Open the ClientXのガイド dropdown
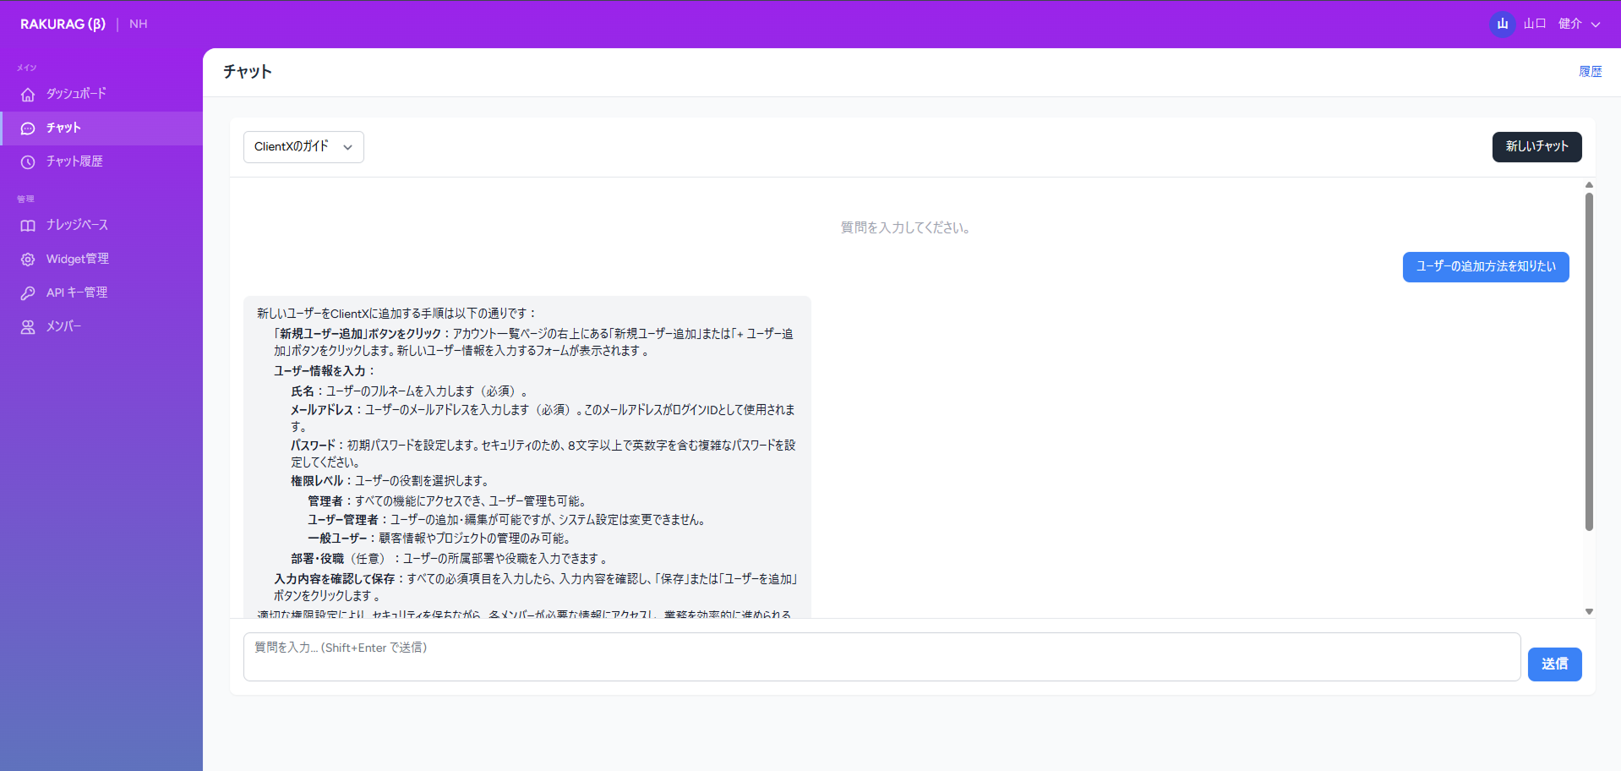 pyautogui.click(x=303, y=146)
